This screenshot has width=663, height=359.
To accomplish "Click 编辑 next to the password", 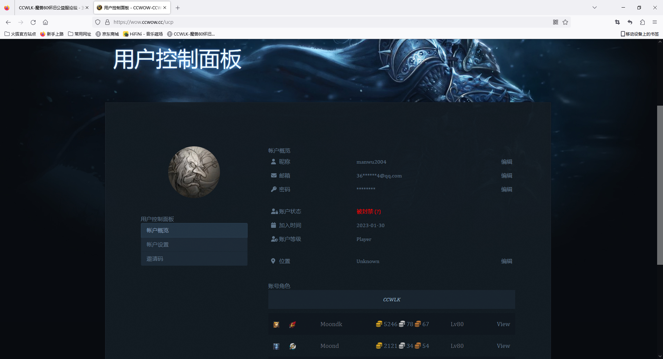I will [507, 190].
